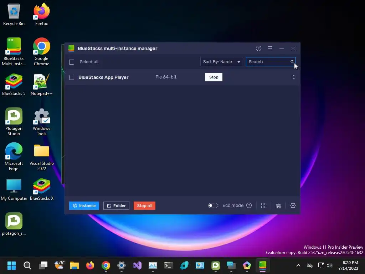
Task: Create a new Instance
Action: pos(84,205)
